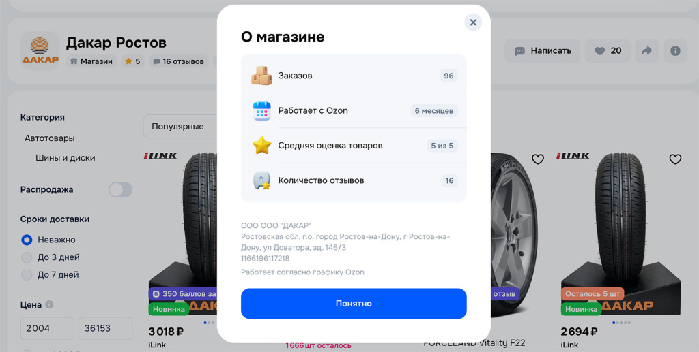Screen dimensions: 699x352
Task: Click the heart favorites icon showing 20
Action: (608, 50)
